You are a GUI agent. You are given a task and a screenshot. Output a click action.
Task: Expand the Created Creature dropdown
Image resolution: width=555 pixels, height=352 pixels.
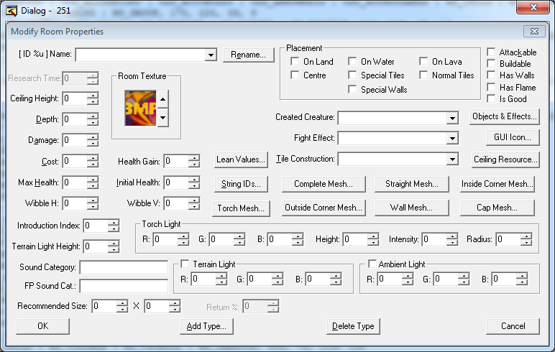click(x=452, y=118)
